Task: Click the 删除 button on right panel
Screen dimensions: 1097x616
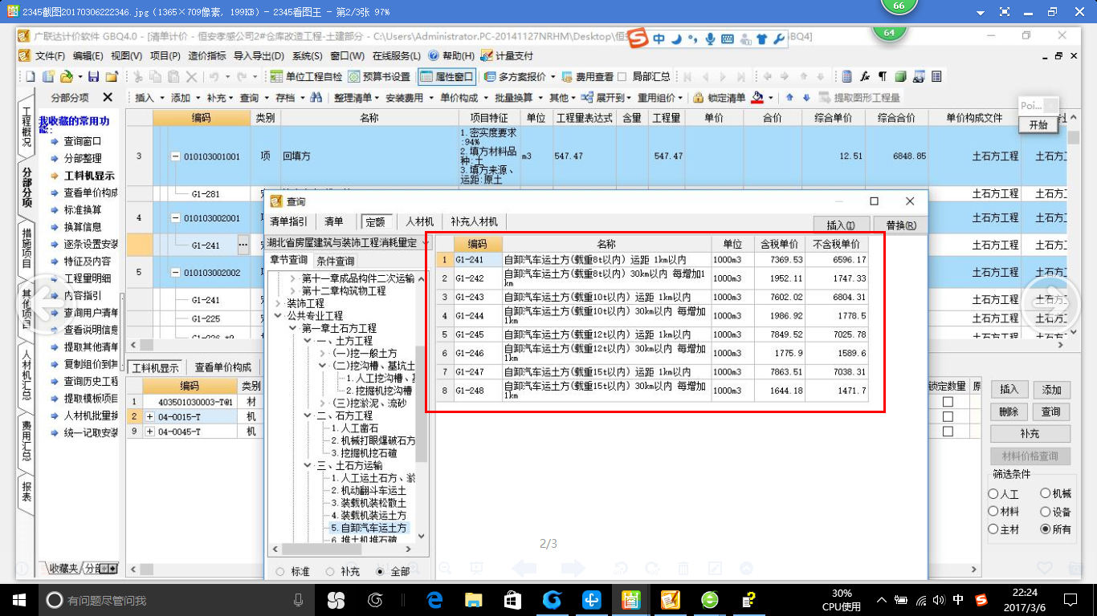Action: 1009,411
